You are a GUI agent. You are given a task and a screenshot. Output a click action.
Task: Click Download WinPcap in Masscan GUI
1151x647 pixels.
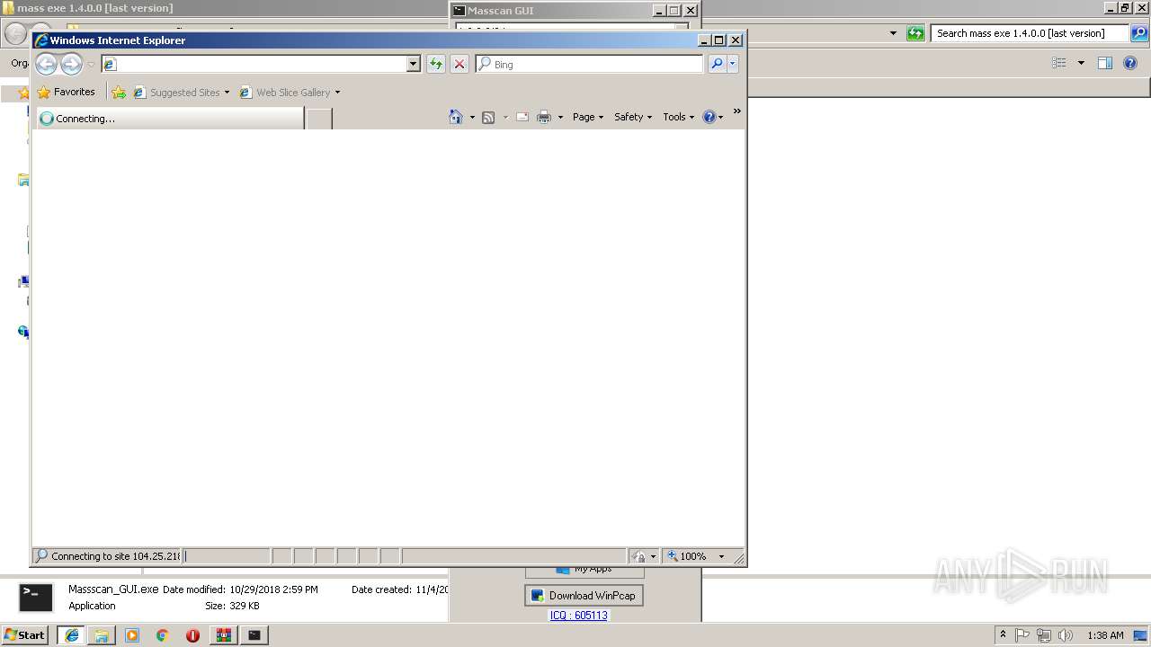pyautogui.click(x=584, y=595)
